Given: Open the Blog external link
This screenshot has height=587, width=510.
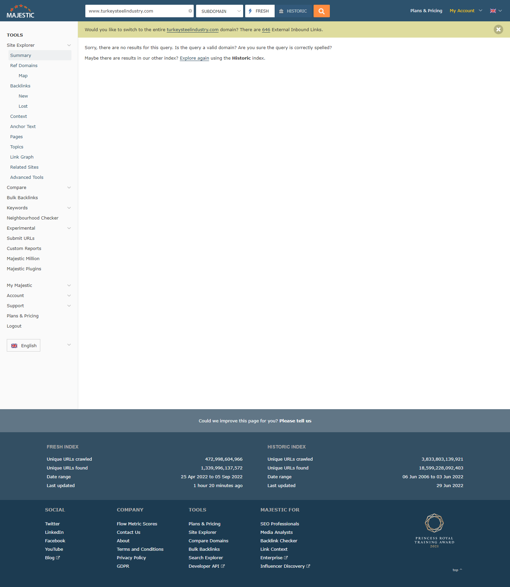Looking at the screenshot, I should click(52, 558).
